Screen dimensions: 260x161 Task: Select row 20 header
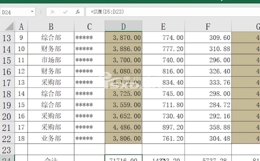coord(7,116)
